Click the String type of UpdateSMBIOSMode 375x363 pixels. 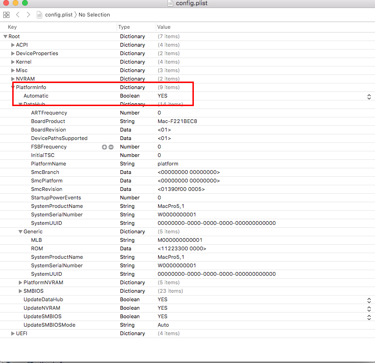tap(127, 325)
